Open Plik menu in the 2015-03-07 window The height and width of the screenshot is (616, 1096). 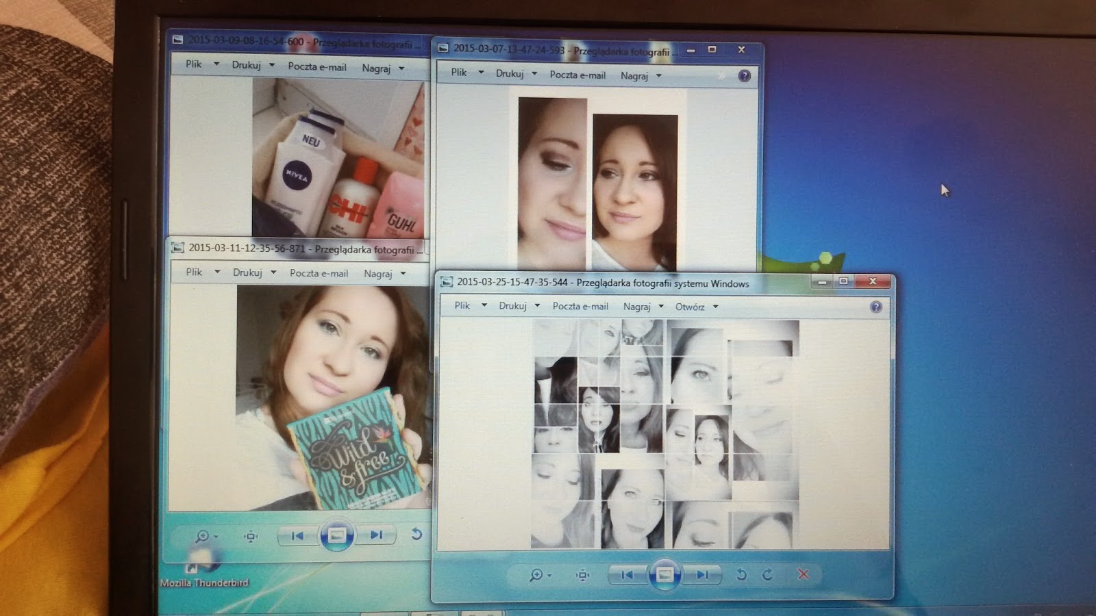pyautogui.click(x=459, y=72)
